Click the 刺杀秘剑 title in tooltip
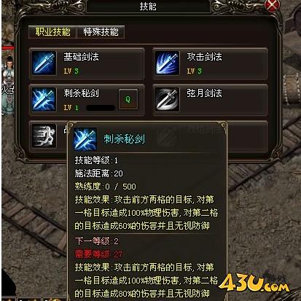Image resolution: width=301 pixels, height=301 pixels. pyautogui.click(x=124, y=139)
